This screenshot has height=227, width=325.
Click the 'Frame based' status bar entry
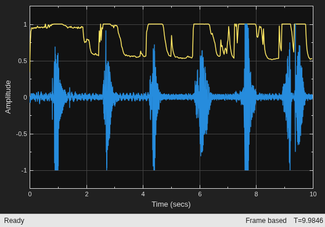[x=266, y=221]
